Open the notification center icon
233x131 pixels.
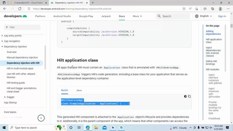[x=227, y=128]
